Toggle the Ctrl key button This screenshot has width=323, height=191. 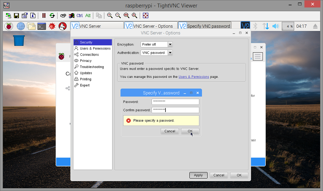tap(80, 16)
